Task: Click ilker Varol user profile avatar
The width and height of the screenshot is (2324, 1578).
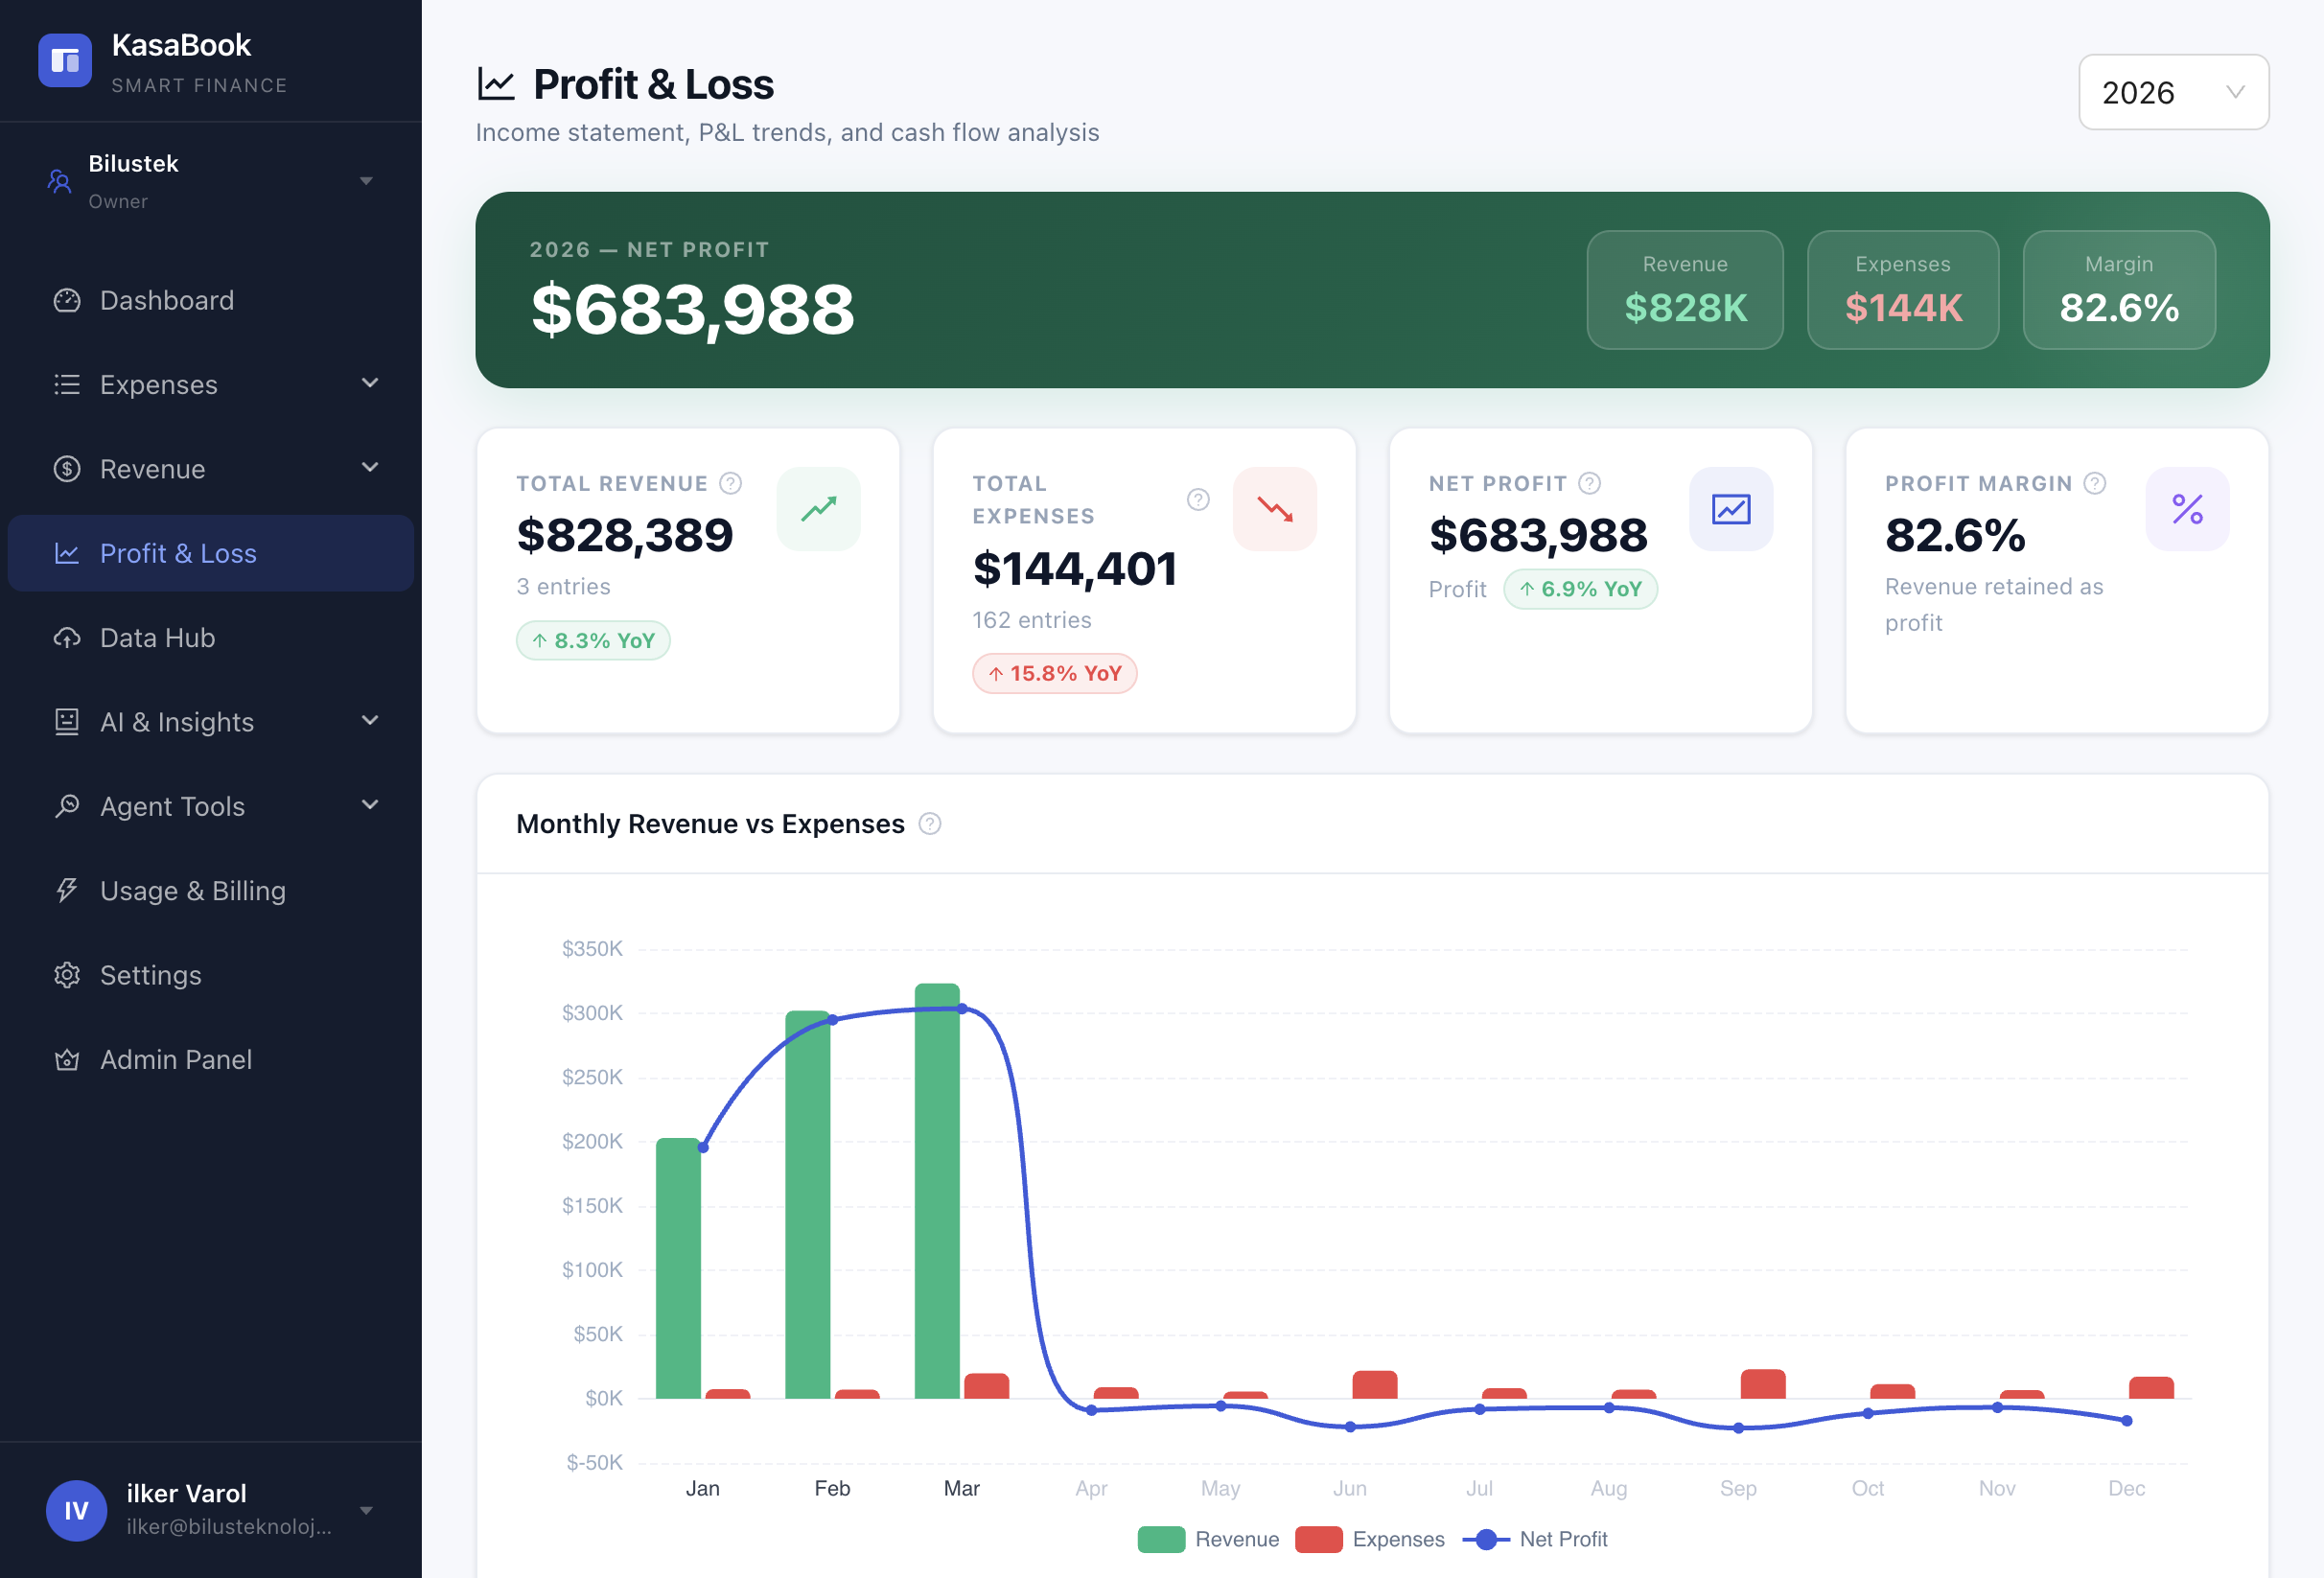Action: pyautogui.click(x=76, y=1509)
